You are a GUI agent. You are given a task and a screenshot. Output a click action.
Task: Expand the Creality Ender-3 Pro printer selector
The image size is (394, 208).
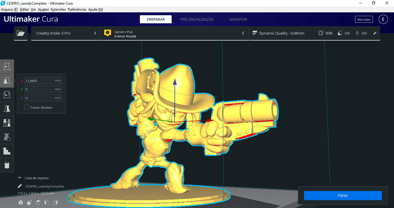point(66,33)
